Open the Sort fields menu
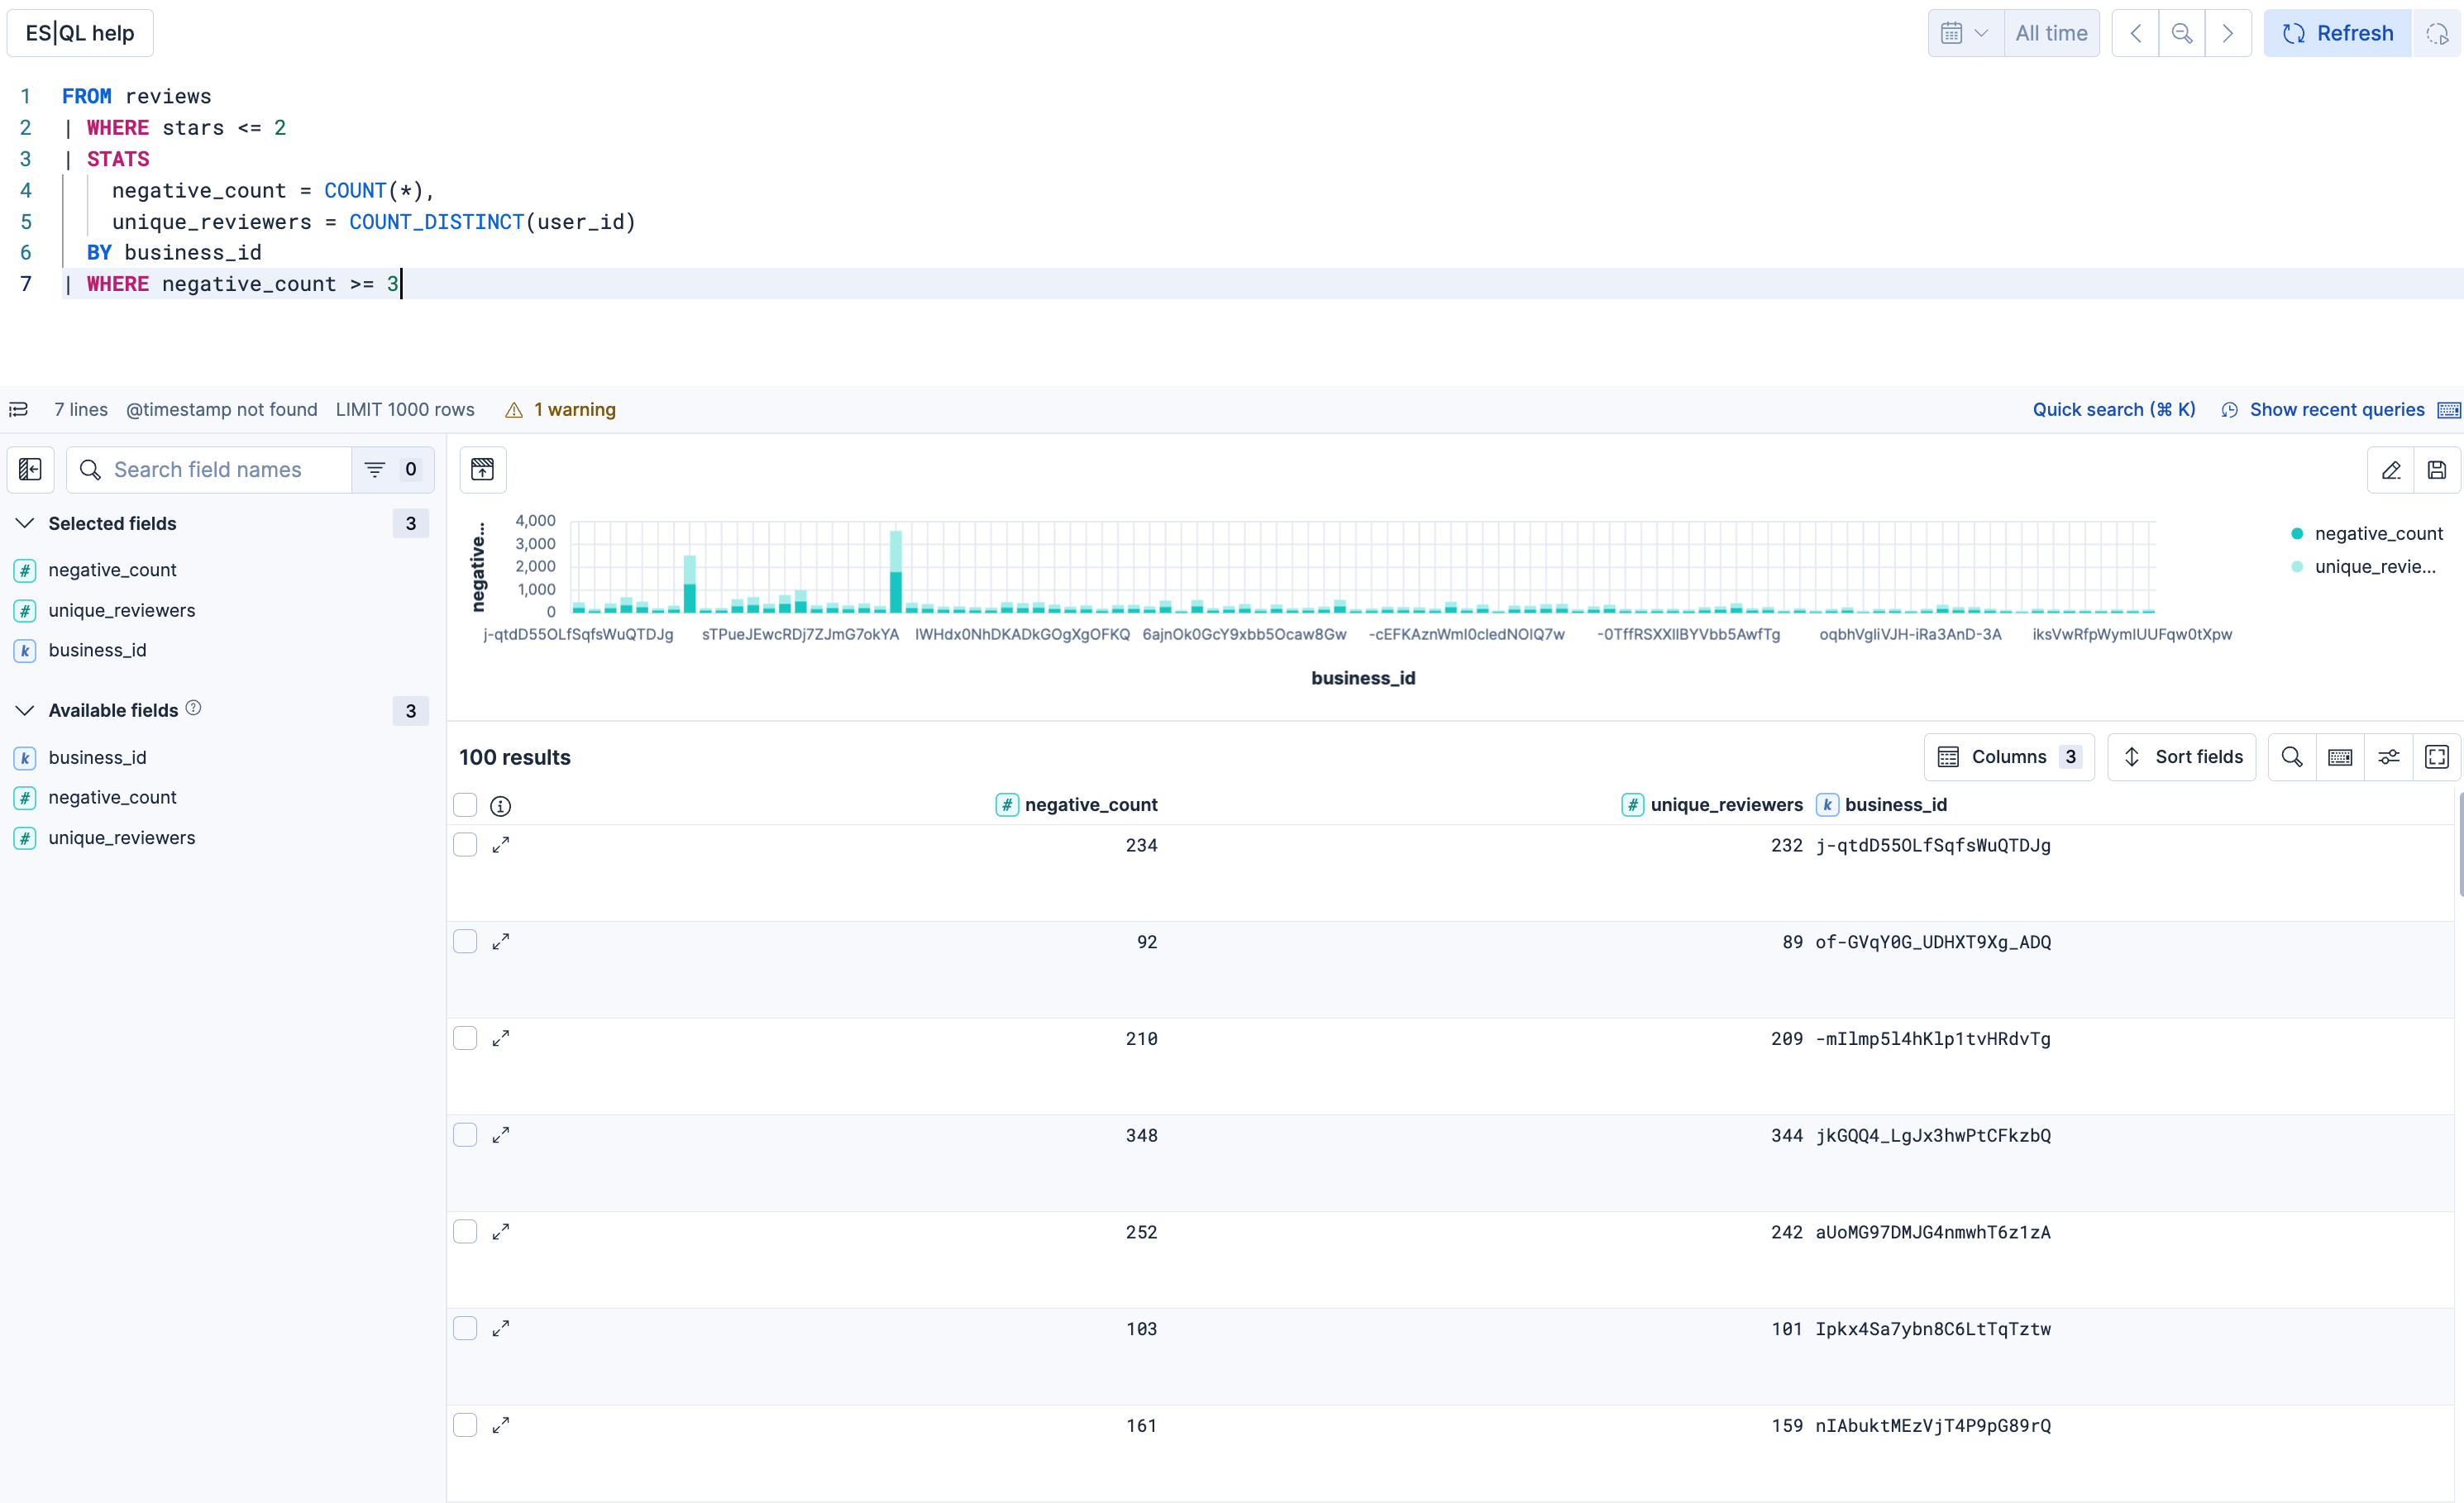Image resolution: width=2464 pixels, height=1503 pixels. click(2181, 757)
